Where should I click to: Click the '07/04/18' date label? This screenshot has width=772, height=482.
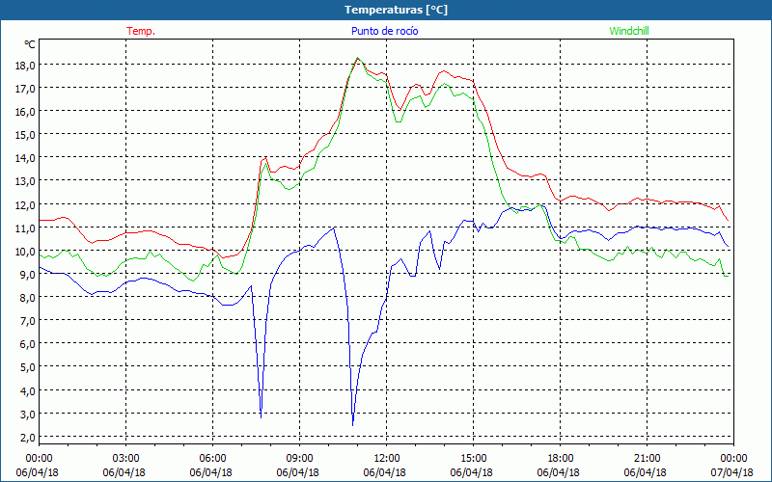tap(732, 472)
